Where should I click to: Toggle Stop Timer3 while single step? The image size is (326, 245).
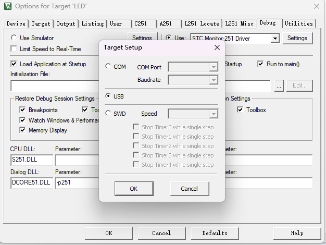point(136,155)
